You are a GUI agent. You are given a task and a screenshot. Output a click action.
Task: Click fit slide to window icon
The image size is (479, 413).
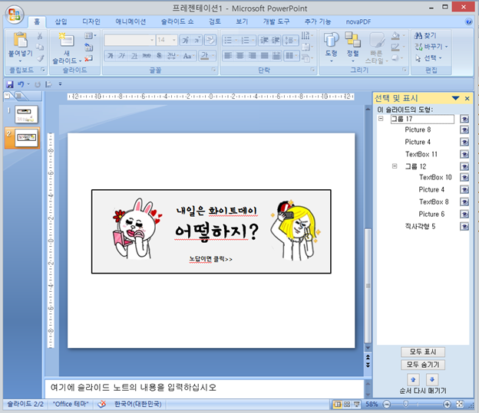point(460,405)
